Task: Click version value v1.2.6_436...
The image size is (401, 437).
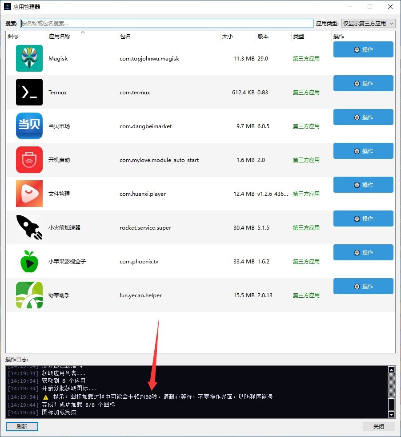Action: coord(273,194)
